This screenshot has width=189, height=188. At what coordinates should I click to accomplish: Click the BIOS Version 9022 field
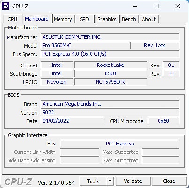coord(110,112)
